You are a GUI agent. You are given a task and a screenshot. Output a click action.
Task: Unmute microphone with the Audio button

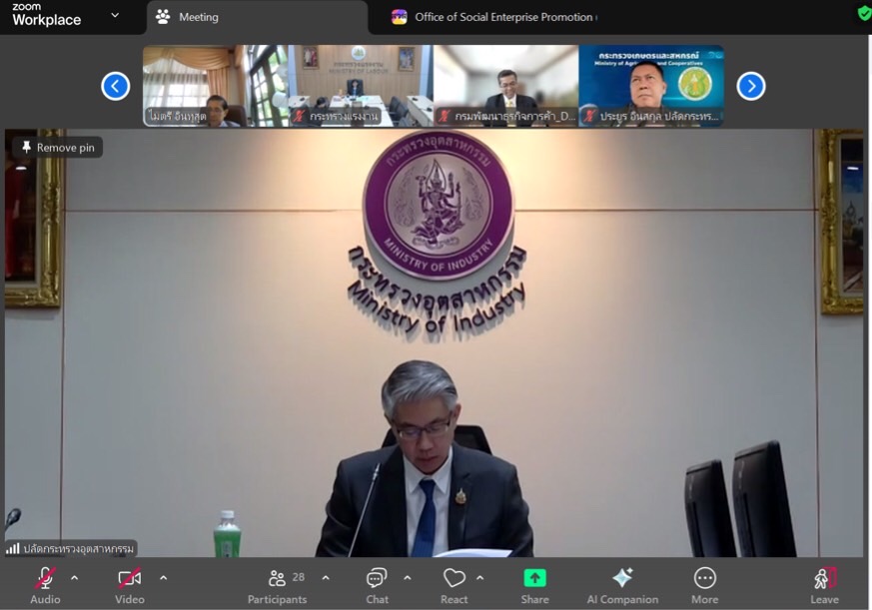[45, 585]
